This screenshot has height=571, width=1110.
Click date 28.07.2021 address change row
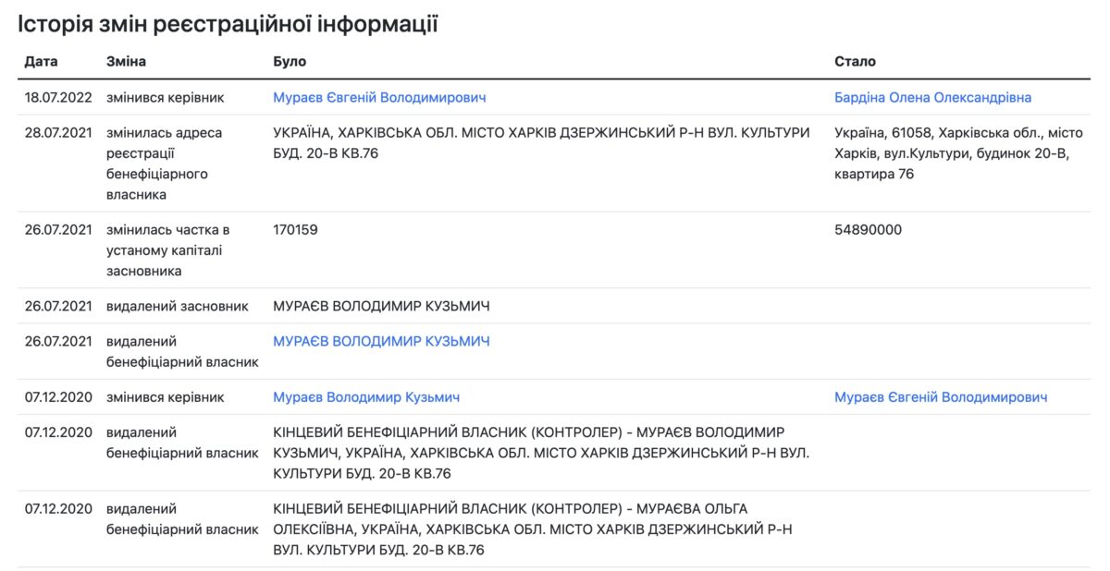coord(58,133)
